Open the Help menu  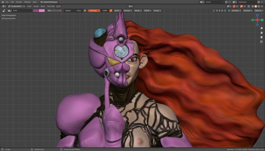pyautogui.click(x=34, y=2)
